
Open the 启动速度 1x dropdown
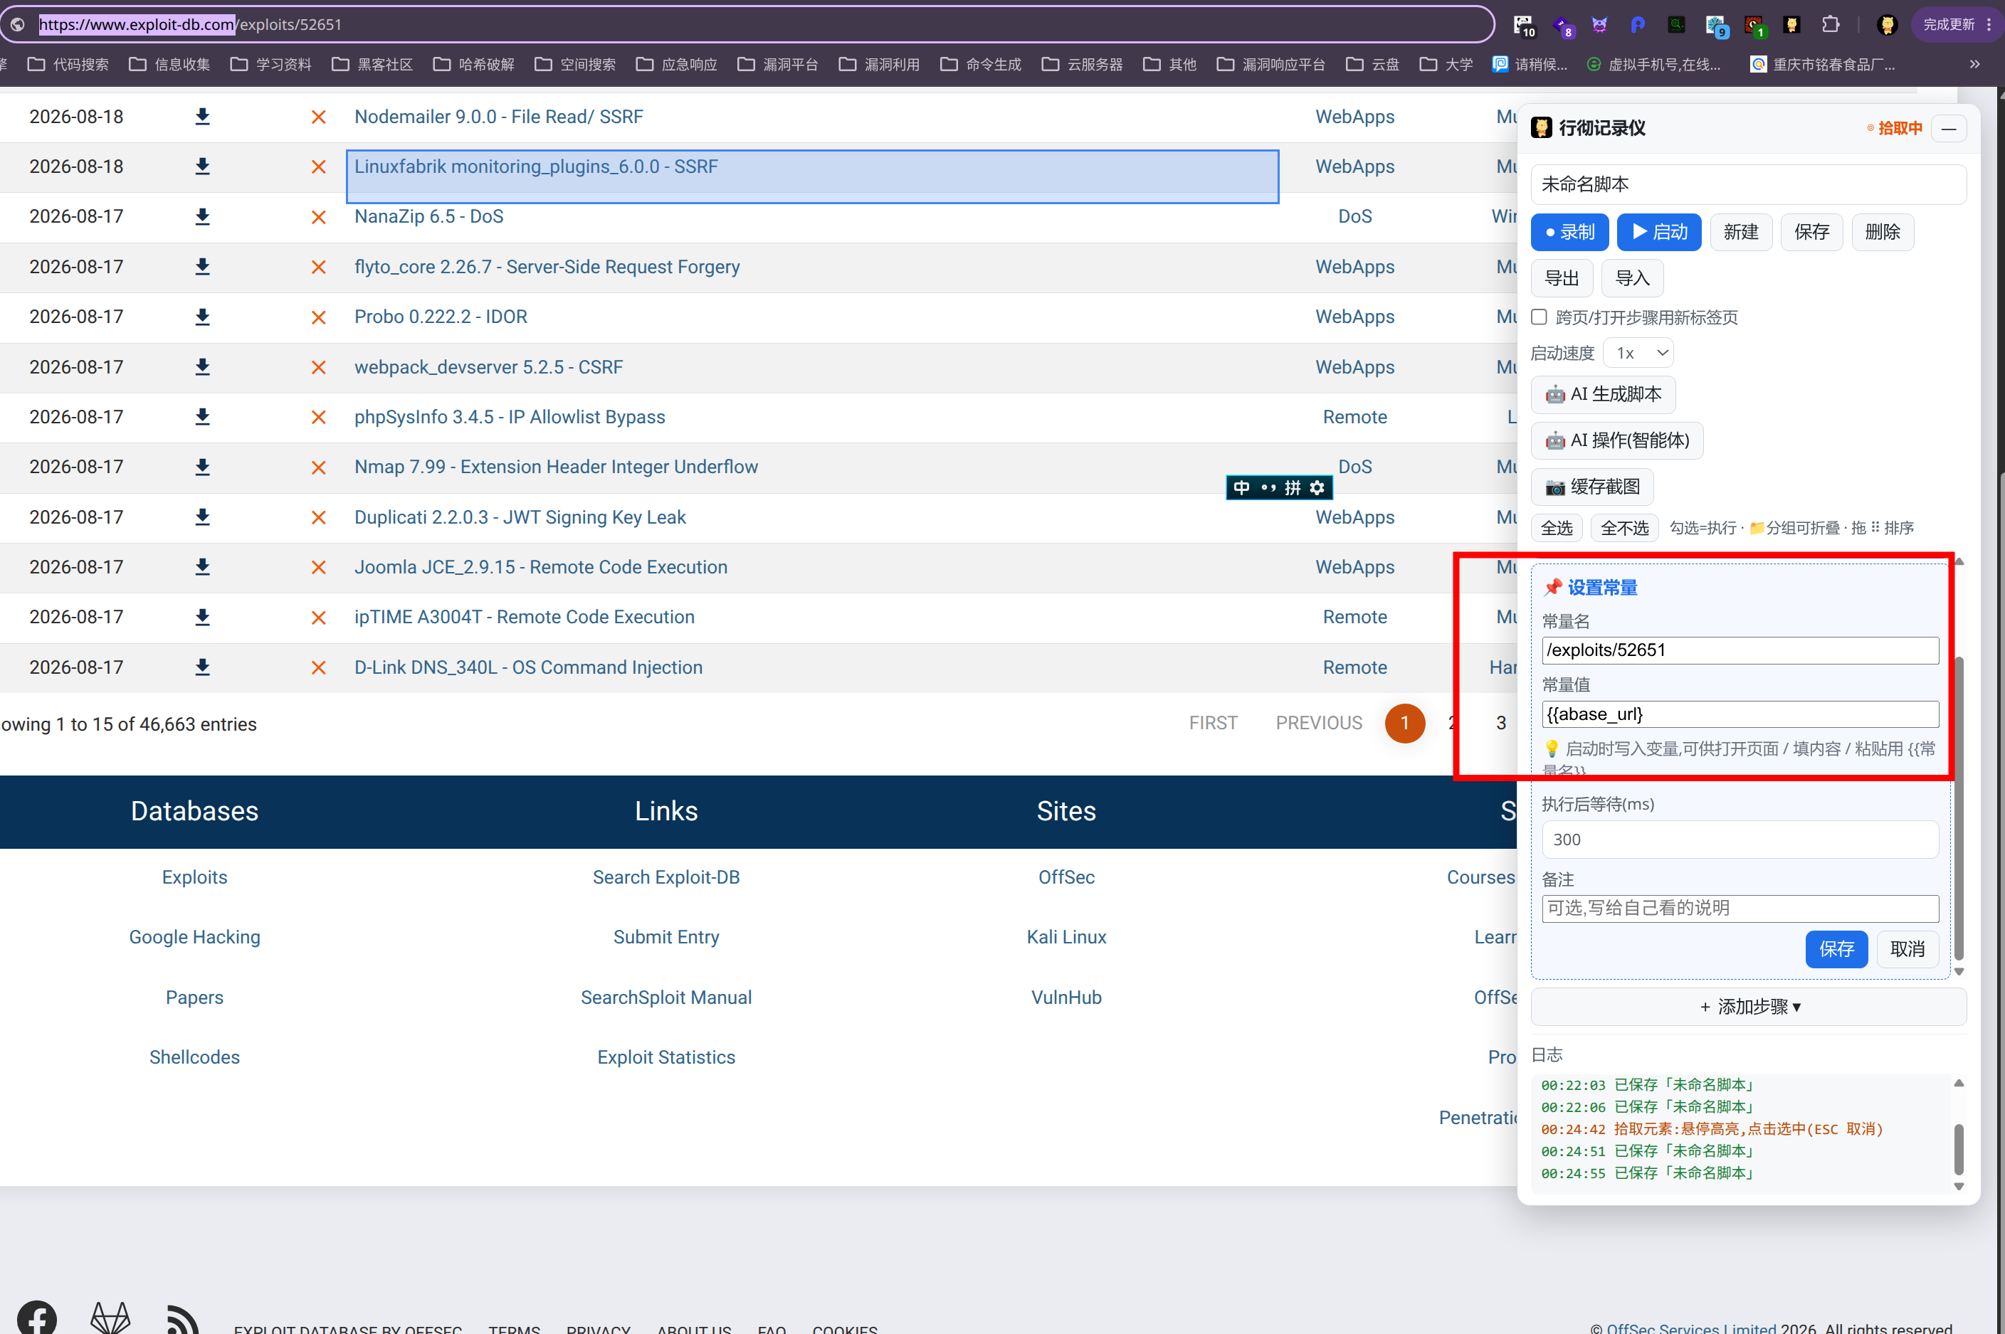(1639, 353)
